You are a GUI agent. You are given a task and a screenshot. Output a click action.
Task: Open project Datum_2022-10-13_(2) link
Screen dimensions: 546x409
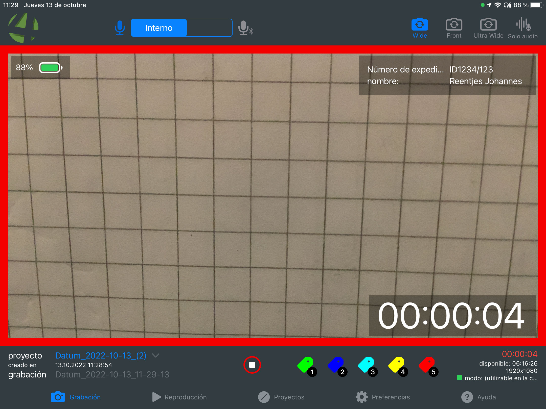(x=101, y=355)
